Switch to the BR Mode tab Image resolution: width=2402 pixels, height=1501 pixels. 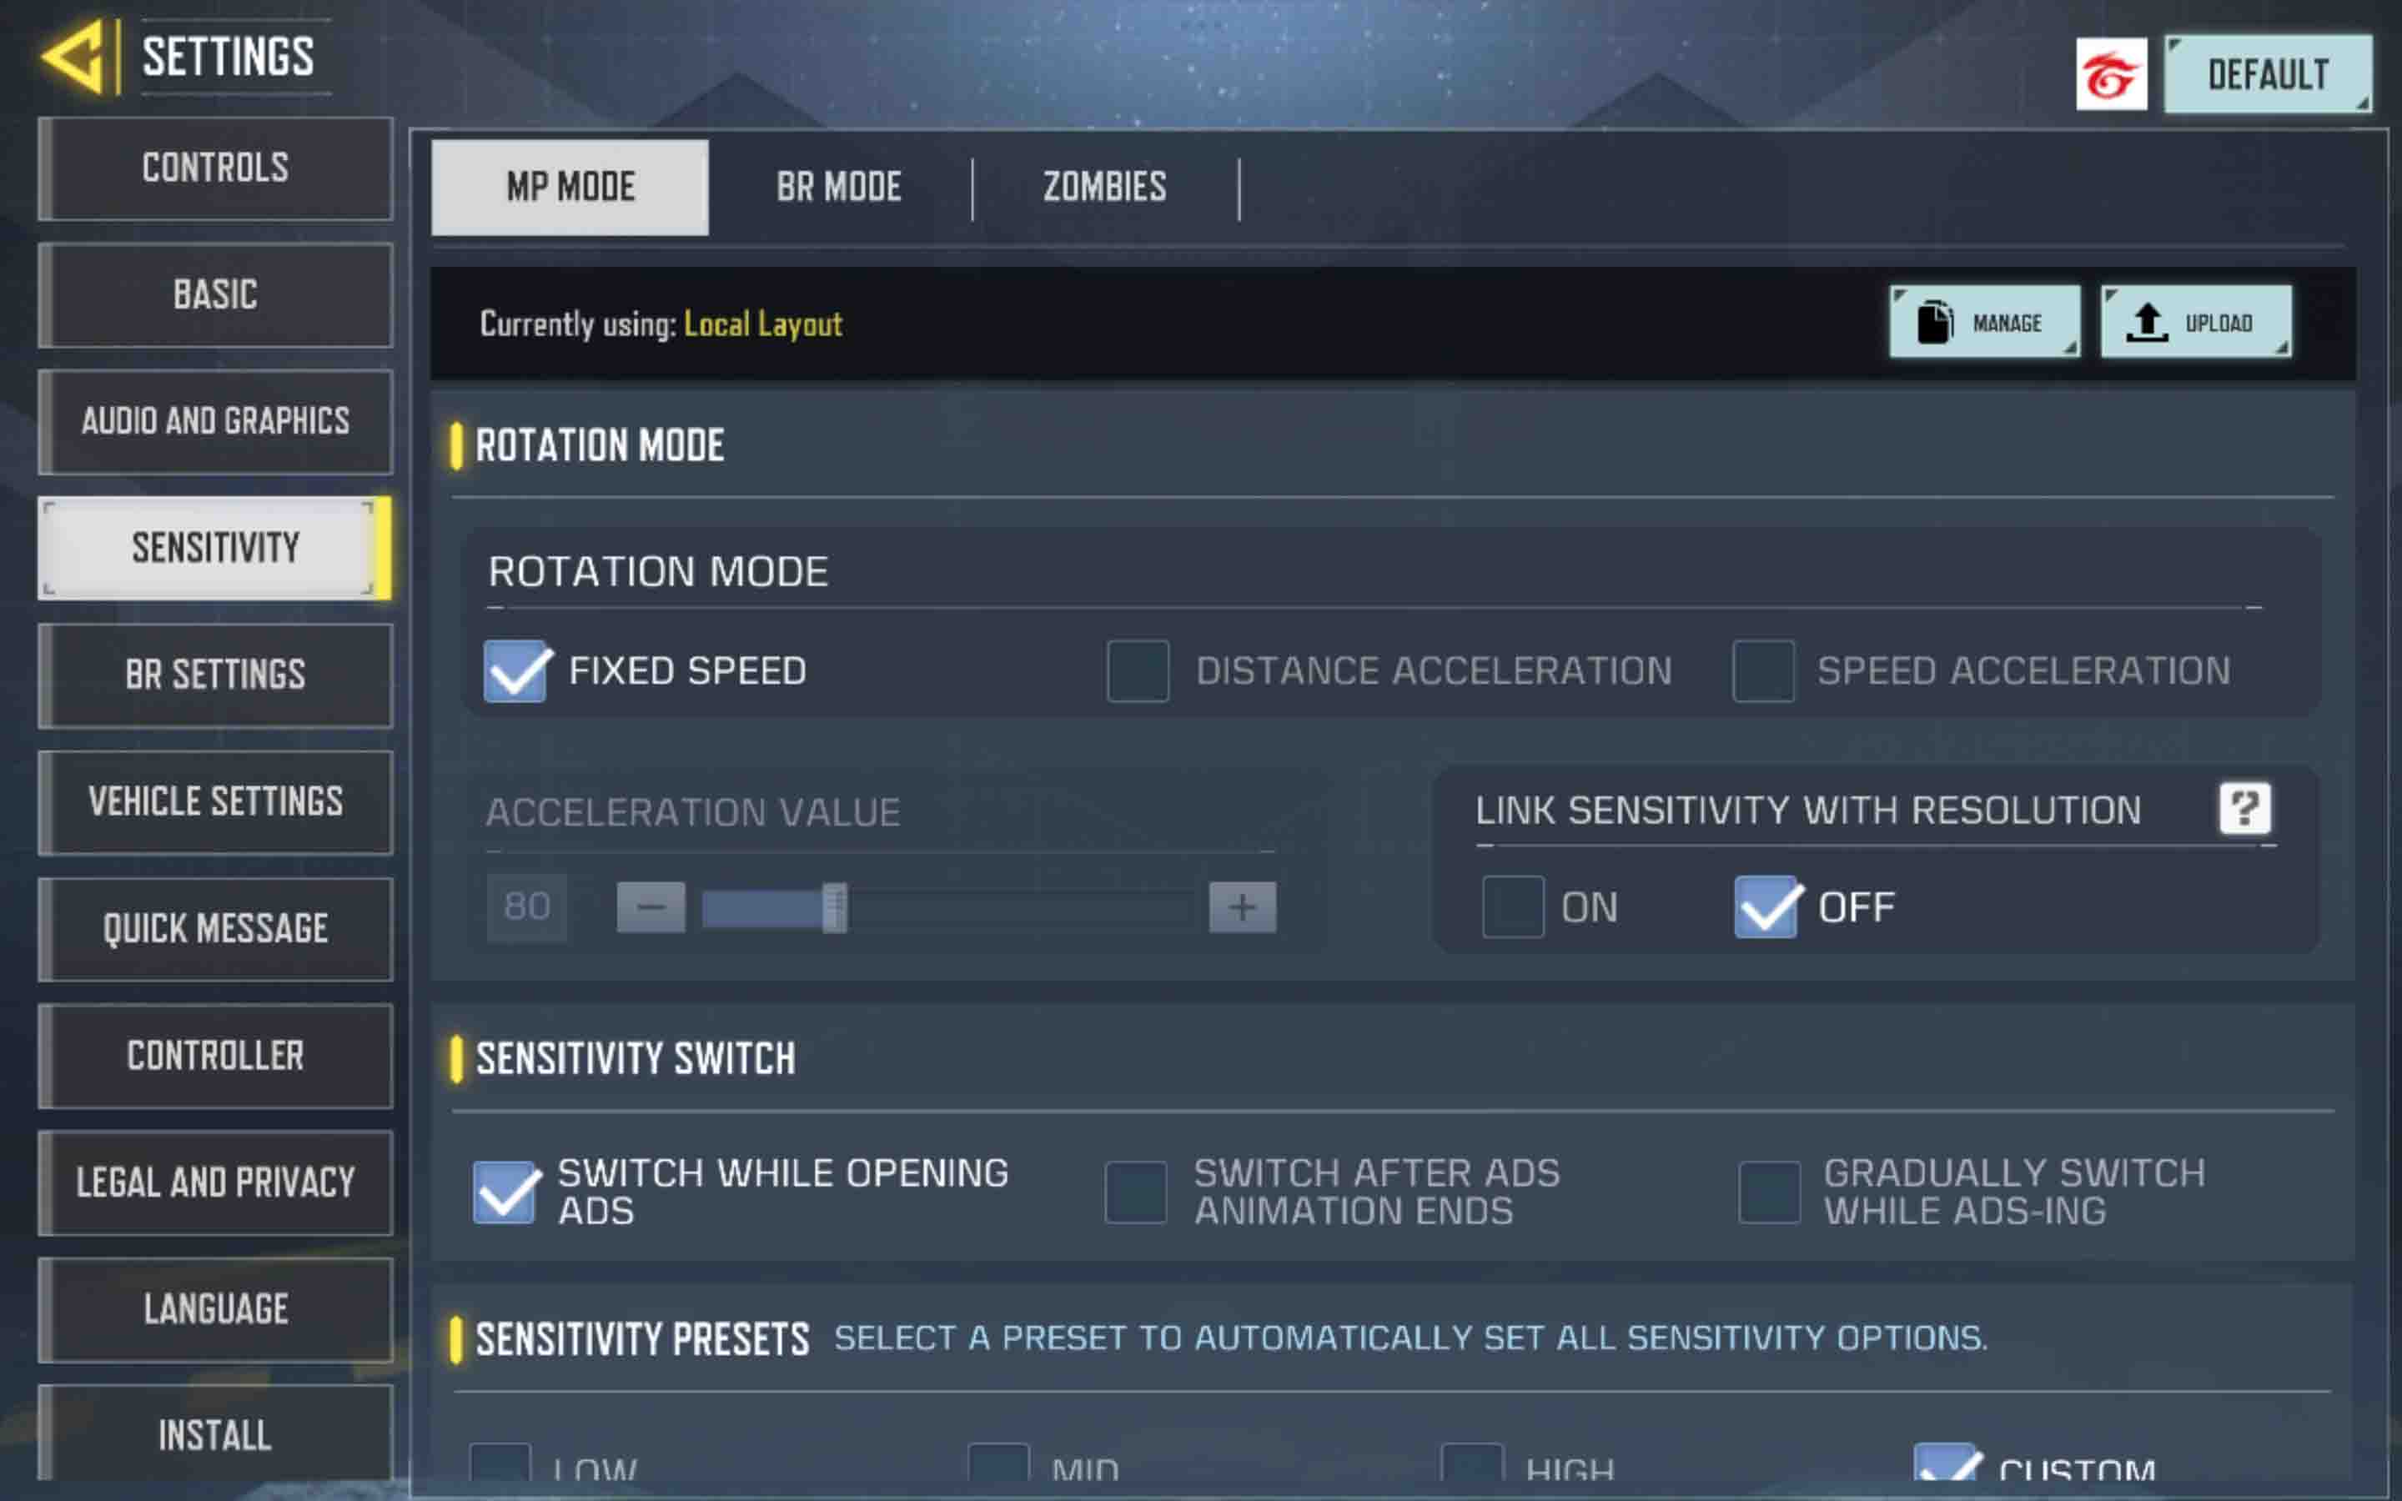tap(839, 188)
